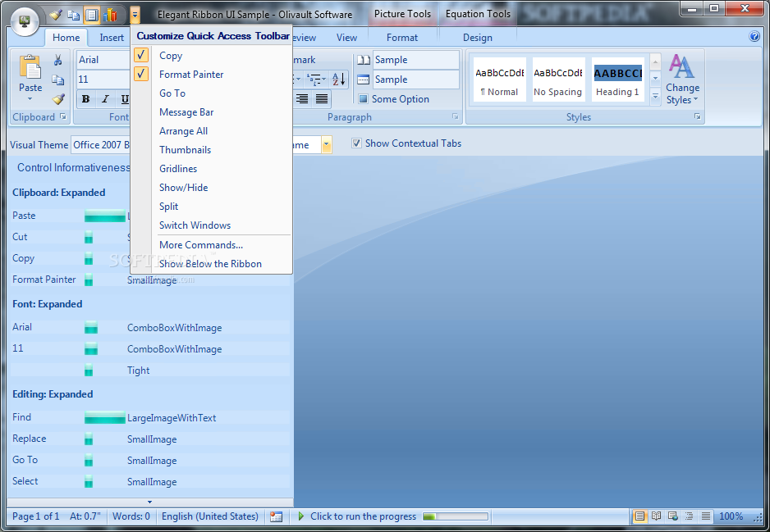
Task: Open the Styles group dialog launcher
Action: pyautogui.click(x=697, y=116)
